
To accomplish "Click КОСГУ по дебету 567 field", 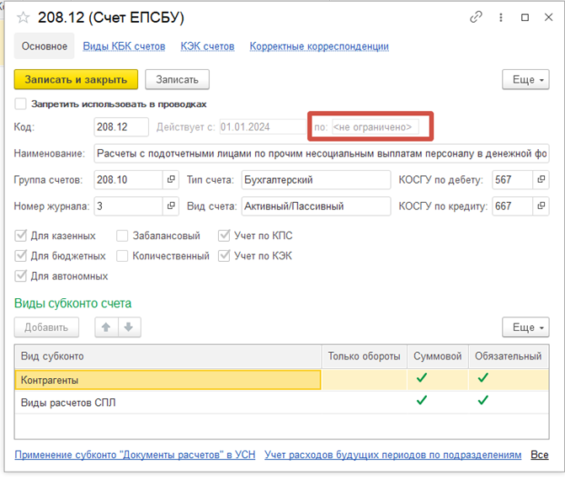I will [x=513, y=179].
